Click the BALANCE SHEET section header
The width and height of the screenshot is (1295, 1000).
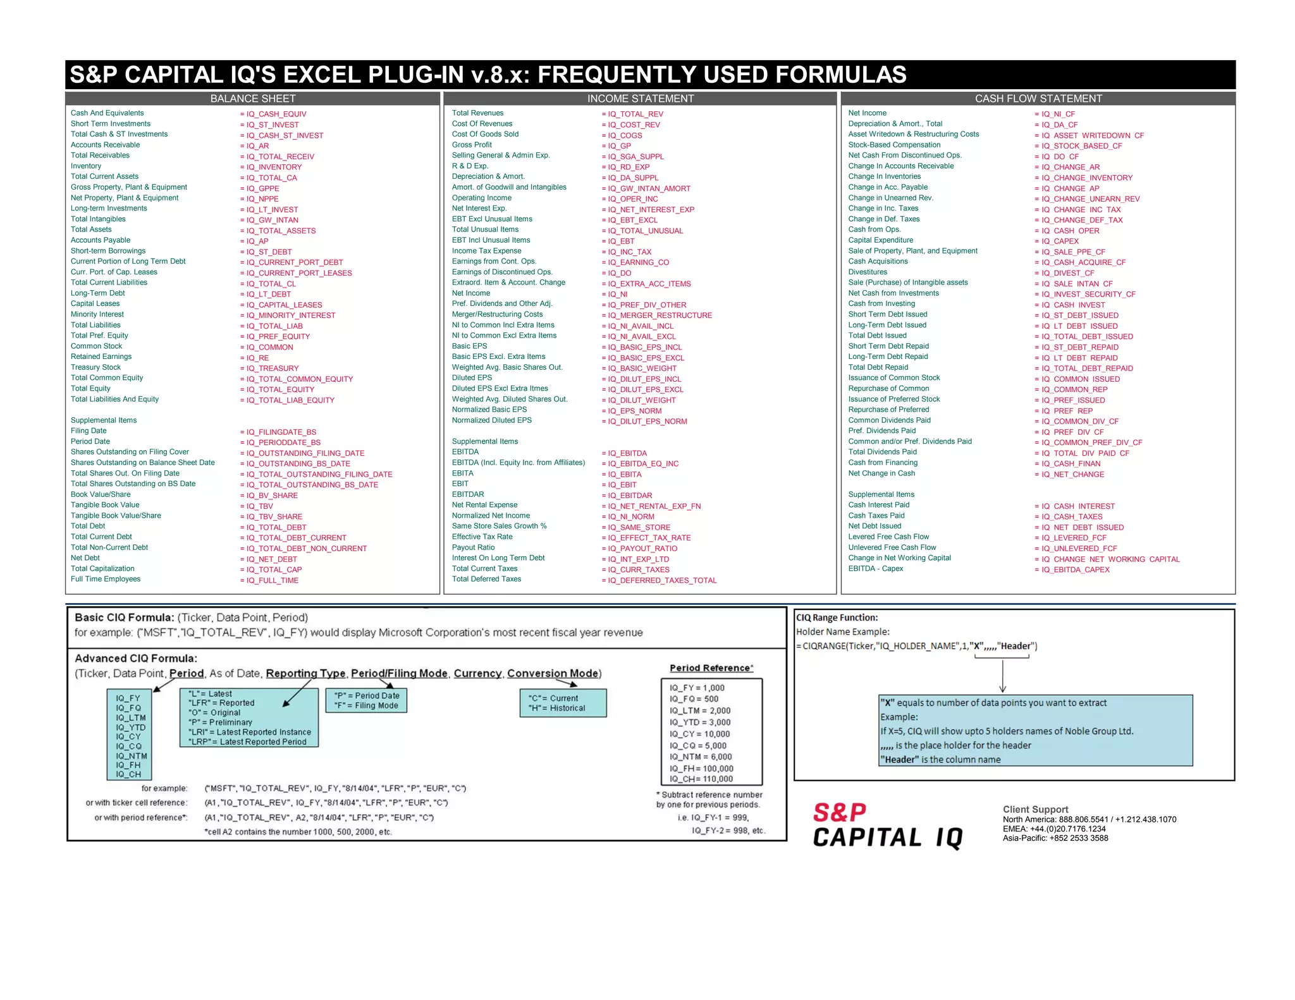(x=252, y=99)
